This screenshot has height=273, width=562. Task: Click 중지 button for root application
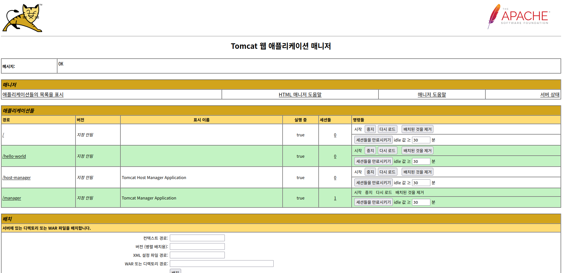(370, 129)
